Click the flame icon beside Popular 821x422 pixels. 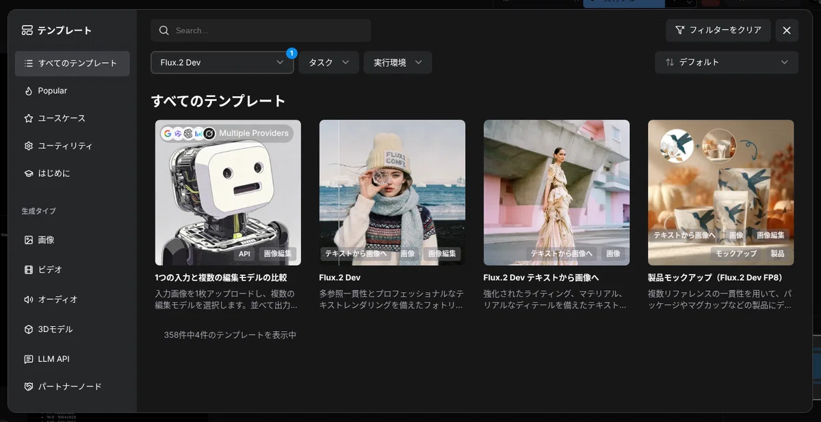click(x=28, y=91)
